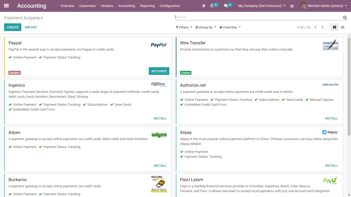Image resolution: width=351 pixels, height=197 pixels.
Task: Click the Ingenico card title
Action: (17, 85)
